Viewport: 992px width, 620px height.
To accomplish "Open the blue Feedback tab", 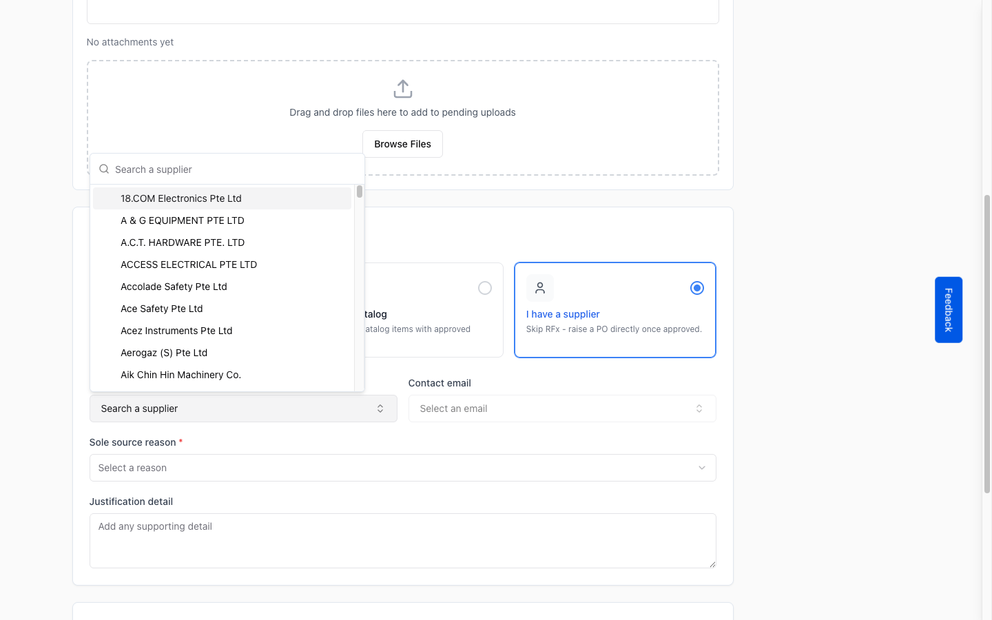I will point(949,310).
